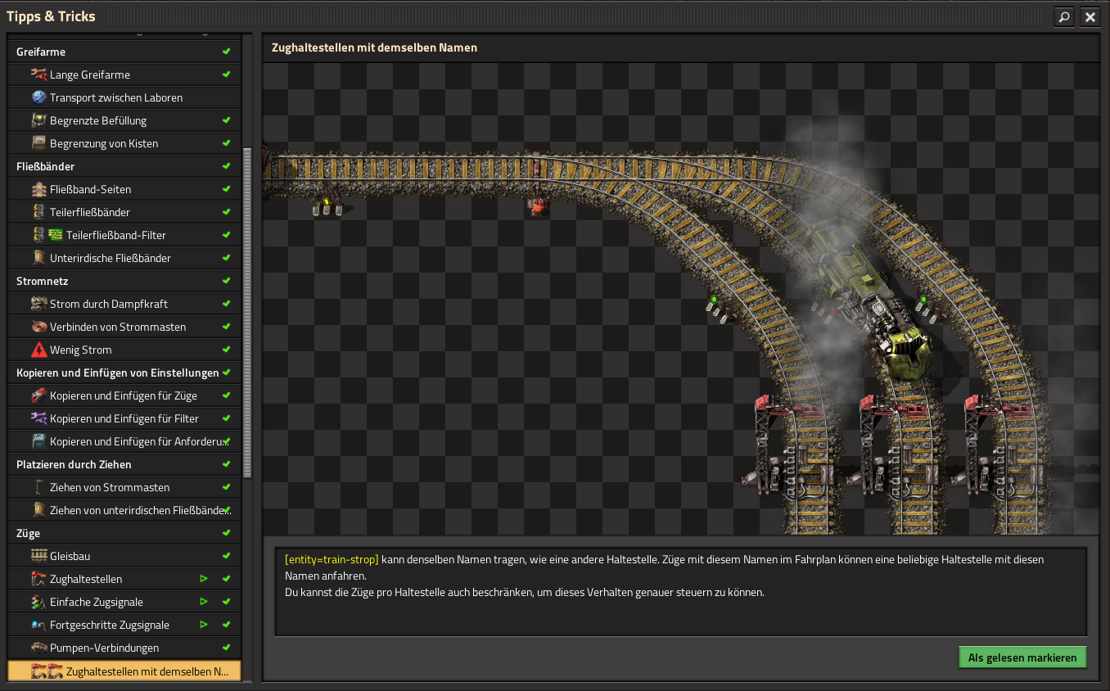This screenshot has width=1110, height=691.
Task: Click the checkmark beside Fließband-Seiten
Action: pos(226,189)
